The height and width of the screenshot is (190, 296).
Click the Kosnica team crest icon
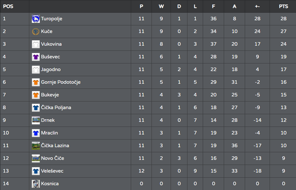click(x=36, y=183)
